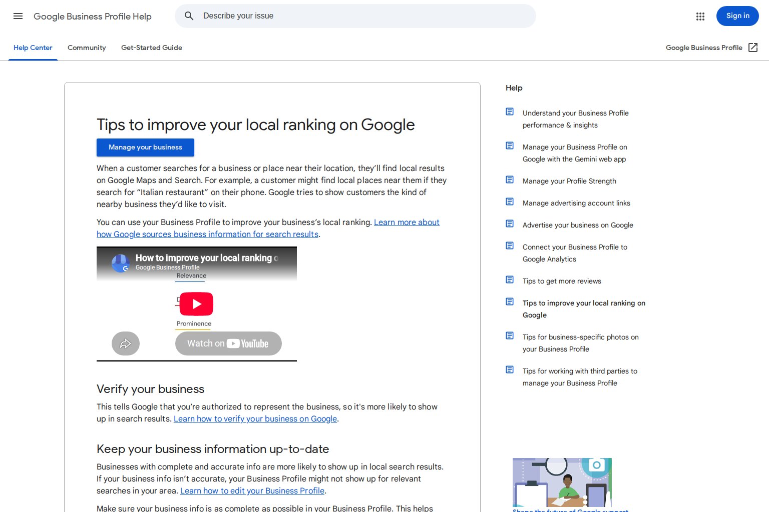Click the external link icon beside Google Business Profile
Image resolution: width=769 pixels, height=512 pixels.
753,47
